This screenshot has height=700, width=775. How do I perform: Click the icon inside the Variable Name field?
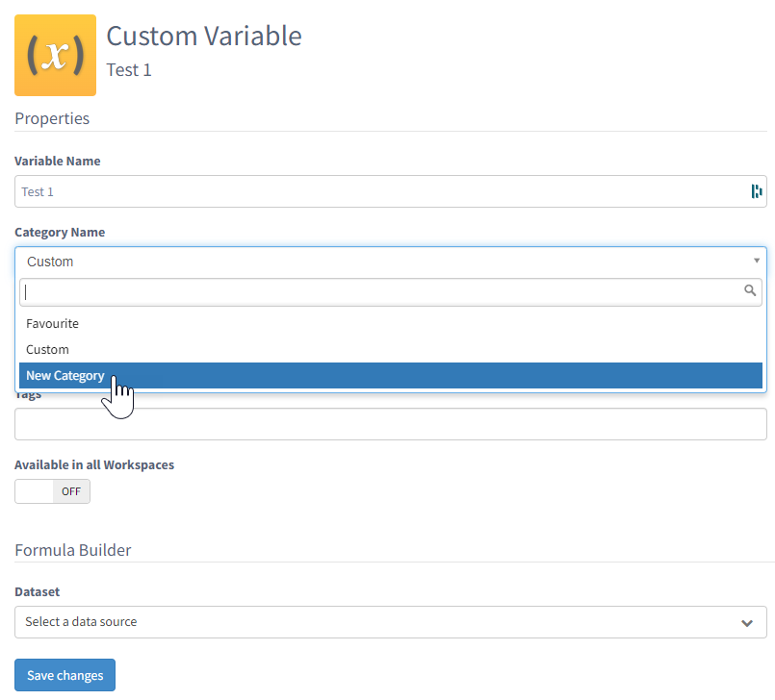tap(756, 191)
